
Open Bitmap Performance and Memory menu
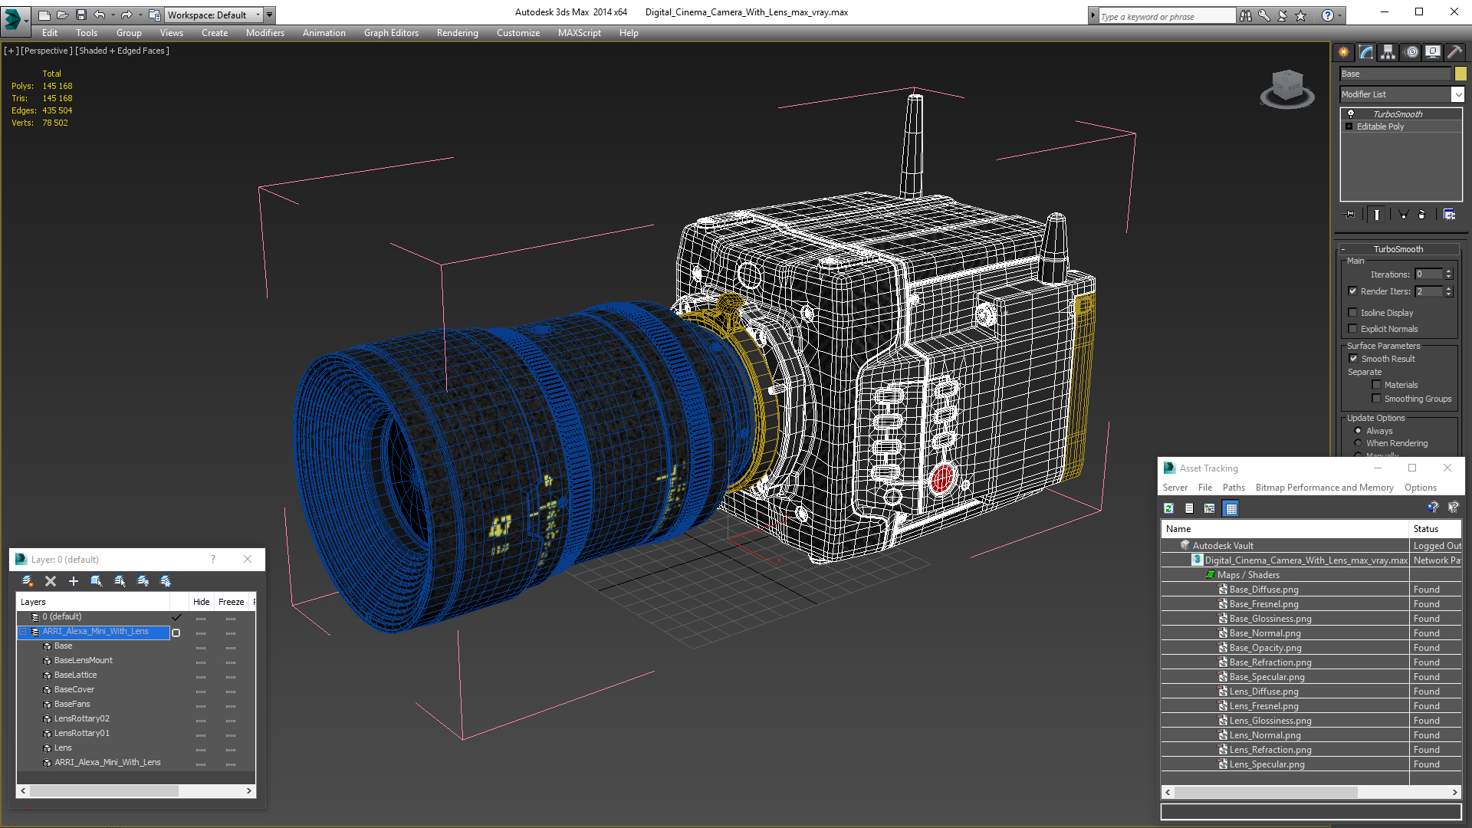(1324, 488)
